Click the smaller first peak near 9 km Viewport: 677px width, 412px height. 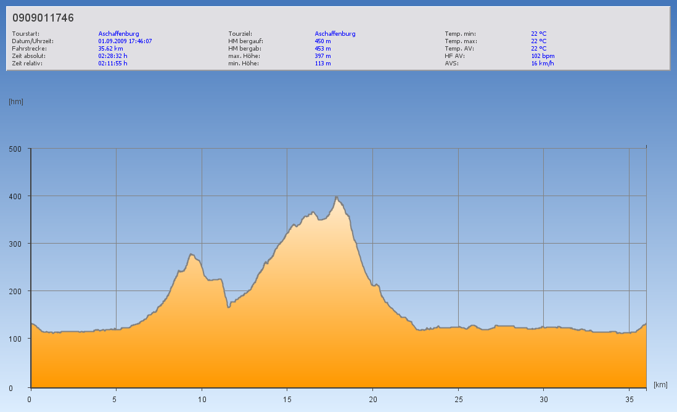(191, 255)
